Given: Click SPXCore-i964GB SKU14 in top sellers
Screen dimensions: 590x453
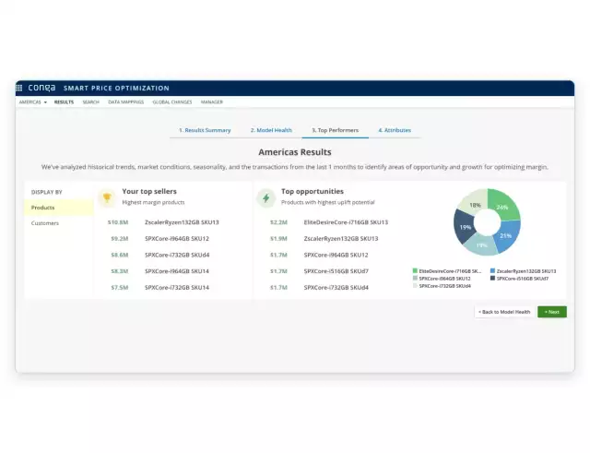Looking at the screenshot, I should [x=177, y=271].
